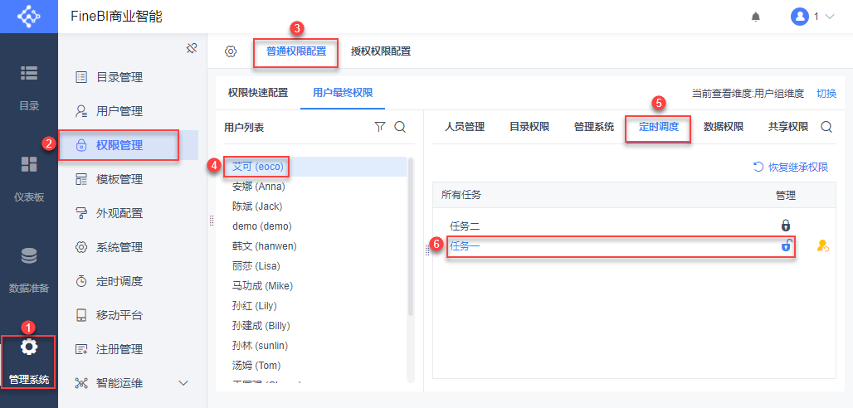853x408 pixels.
Task: Search the 用户列表 with magnifier icon
Action: coord(399,127)
